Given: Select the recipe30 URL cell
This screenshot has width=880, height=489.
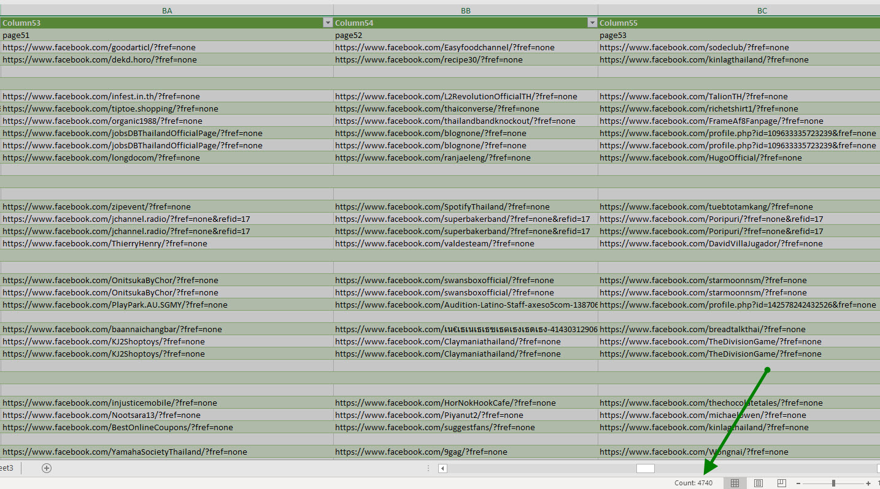Looking at the screenshot, I should pyautogui.click(x=466, y=59).
